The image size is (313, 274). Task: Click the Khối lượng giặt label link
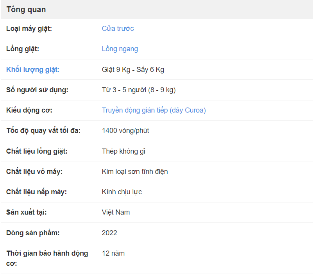[x=33, y=70]
